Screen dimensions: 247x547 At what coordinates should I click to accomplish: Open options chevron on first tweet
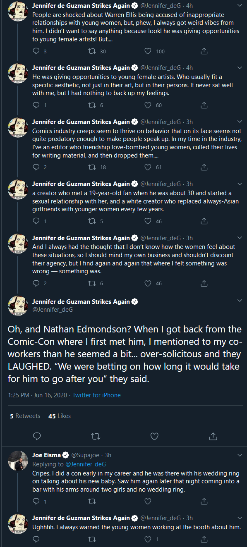point(240,5)
